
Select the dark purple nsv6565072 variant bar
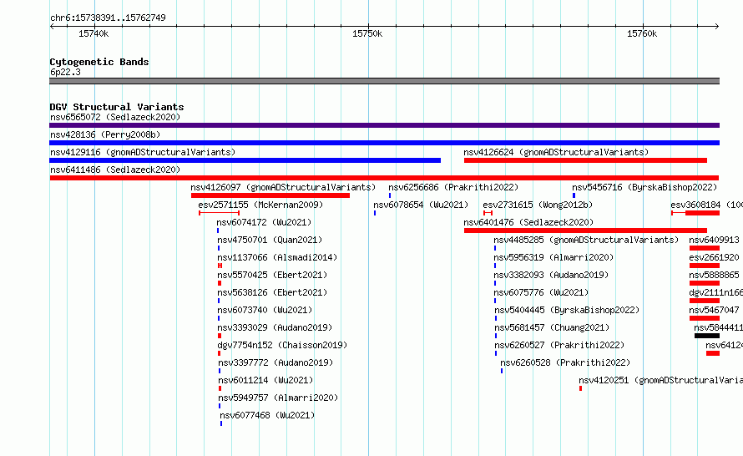(x=384, y=125)
